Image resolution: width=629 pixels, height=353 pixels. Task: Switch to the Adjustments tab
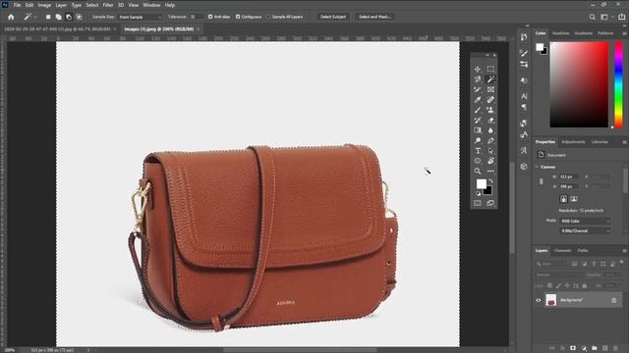(x=573, y=142)
